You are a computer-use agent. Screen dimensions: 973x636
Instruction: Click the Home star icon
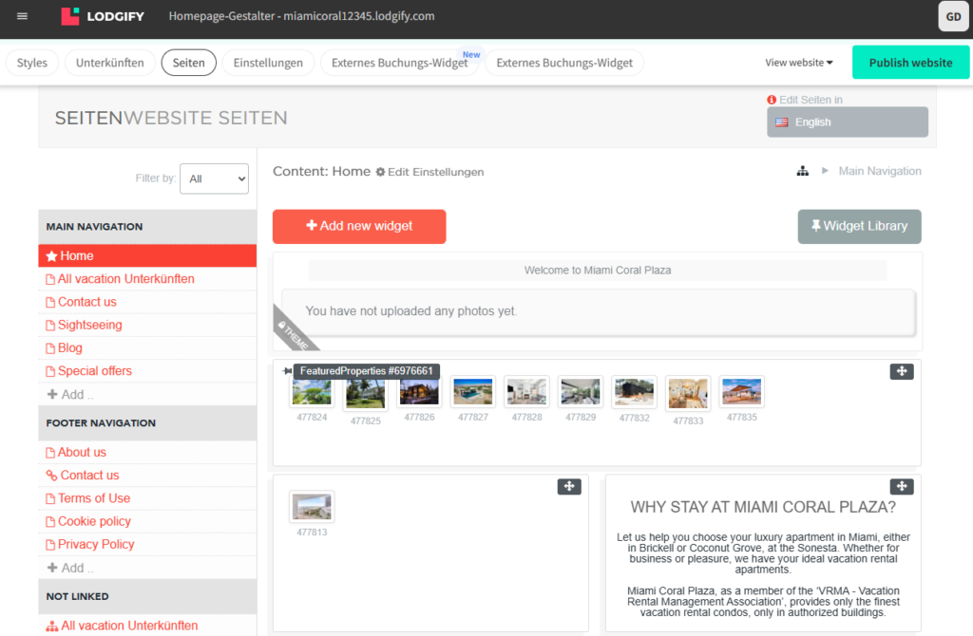pyautogui.click(x=51, y=256)
